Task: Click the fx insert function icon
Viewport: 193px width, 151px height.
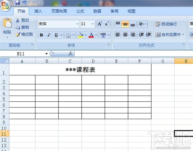Action: tap(70, 53)
